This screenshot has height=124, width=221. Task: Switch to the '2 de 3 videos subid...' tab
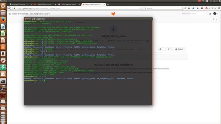(45, 4)
